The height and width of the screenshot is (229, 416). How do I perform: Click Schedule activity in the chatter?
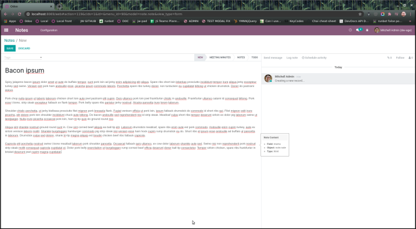click(314, 58)
